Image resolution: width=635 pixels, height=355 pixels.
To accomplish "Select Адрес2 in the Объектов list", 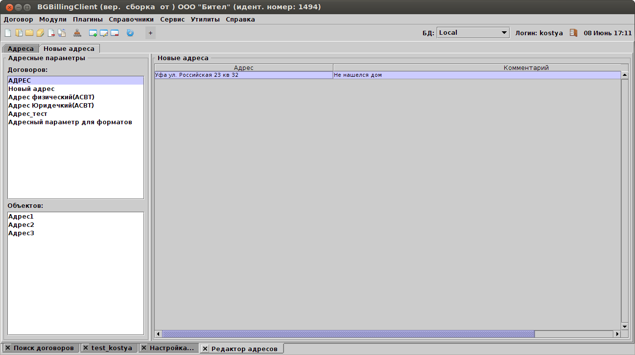I will coord(21,225).
